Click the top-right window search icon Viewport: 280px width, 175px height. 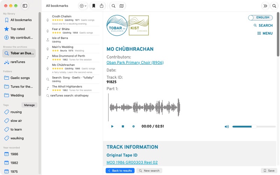tap(274, 6)
